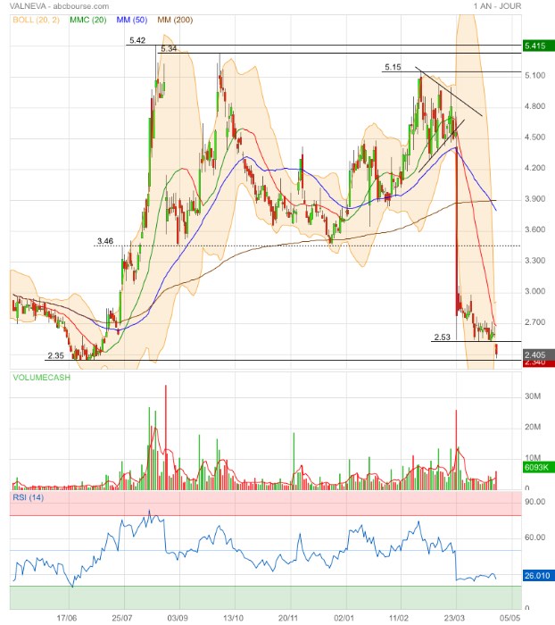Click the RSI (14) panel label

pos(28,497)
